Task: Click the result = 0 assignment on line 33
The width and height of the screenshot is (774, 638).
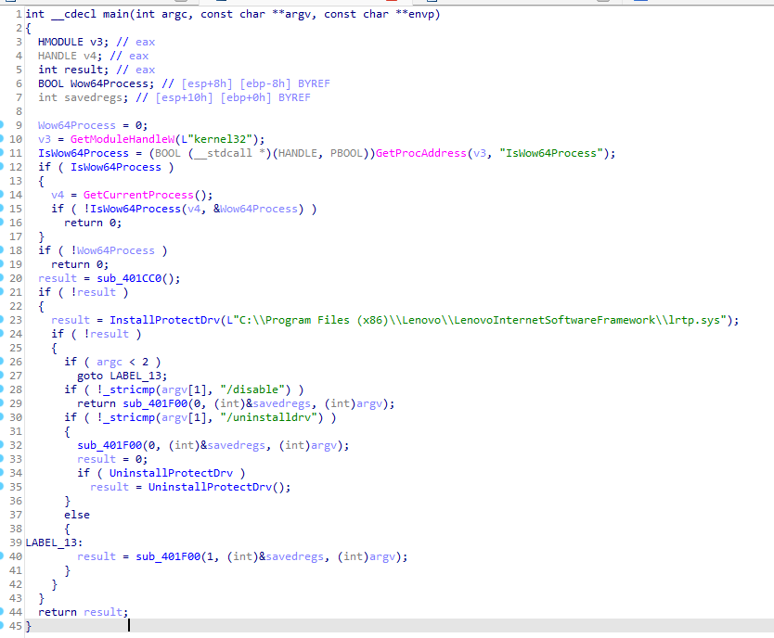Action: click(112, 459)
